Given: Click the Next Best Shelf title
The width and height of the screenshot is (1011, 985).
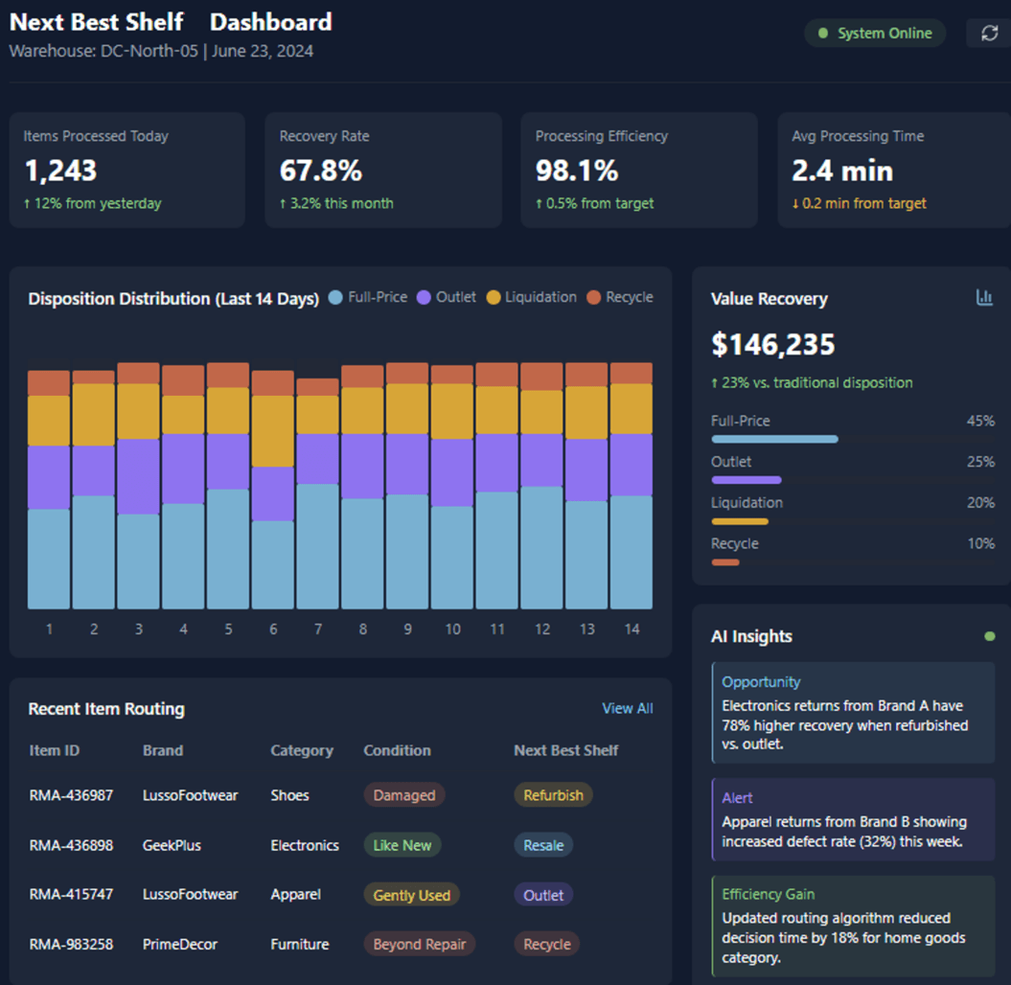Looking at the screenshot, I should 96,22.
